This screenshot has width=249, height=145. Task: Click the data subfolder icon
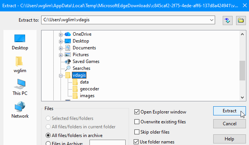75,82
